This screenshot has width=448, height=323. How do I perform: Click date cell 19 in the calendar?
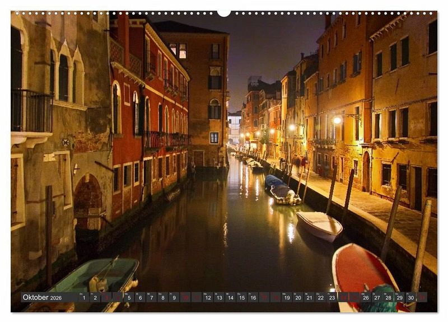[x=287, y=298]
